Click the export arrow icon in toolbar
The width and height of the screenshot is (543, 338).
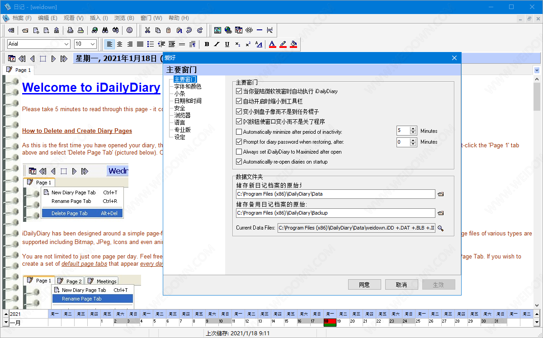pyautogui.click(x=57, y=30)
